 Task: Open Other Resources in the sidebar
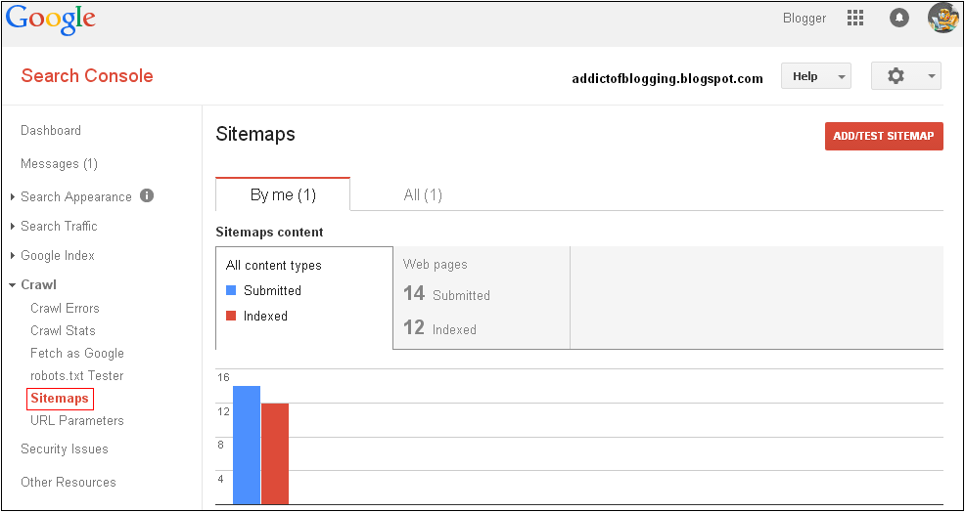(x=69, y=483)
